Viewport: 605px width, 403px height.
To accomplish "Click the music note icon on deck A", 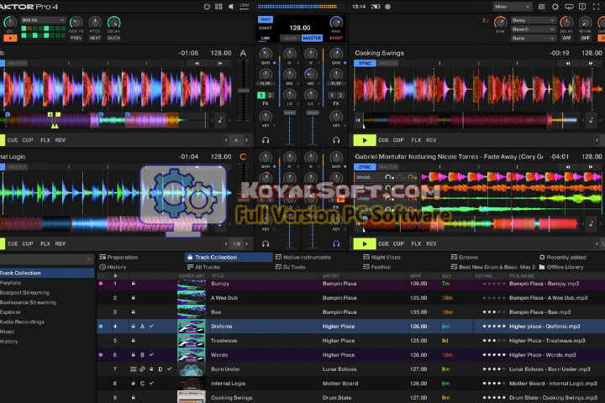I will pyautogui.click(x=220, y=120).
